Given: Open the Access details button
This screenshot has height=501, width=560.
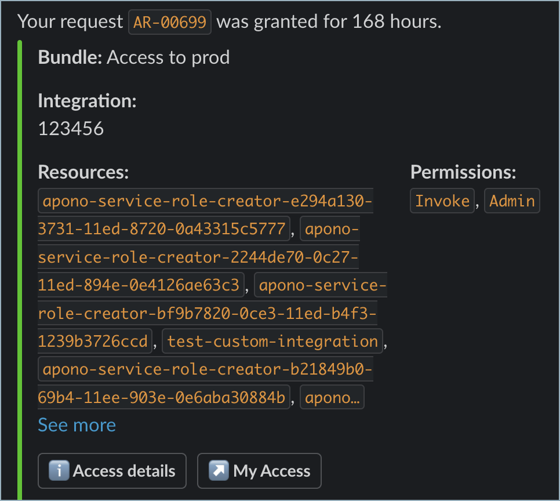Looking at the screenshot, I should pyautogui.click(x=112, y=471).
